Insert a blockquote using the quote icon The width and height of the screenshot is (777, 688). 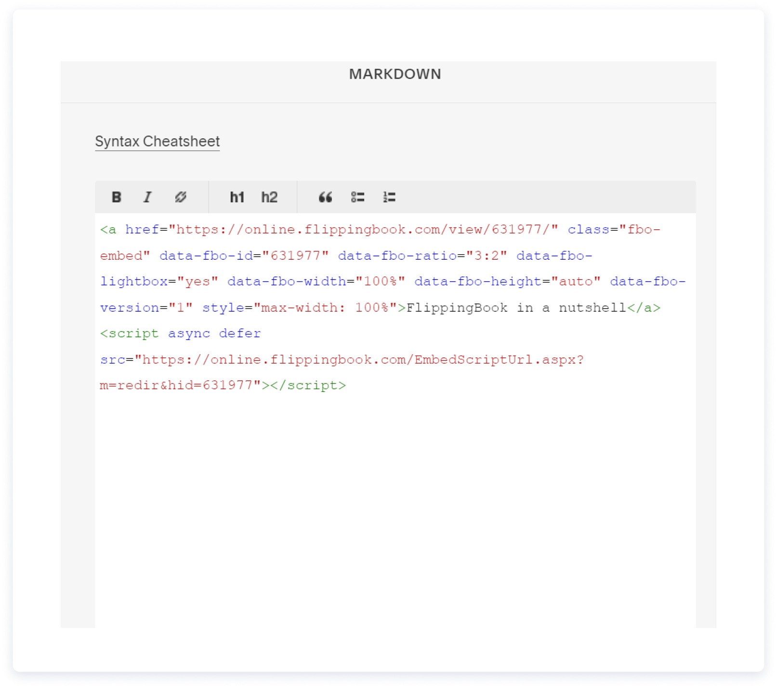coord(325,197)
